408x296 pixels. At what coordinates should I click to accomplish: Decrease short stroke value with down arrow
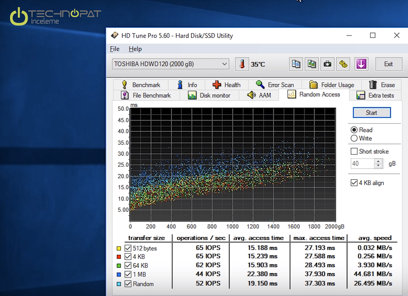tap(378, 166)
